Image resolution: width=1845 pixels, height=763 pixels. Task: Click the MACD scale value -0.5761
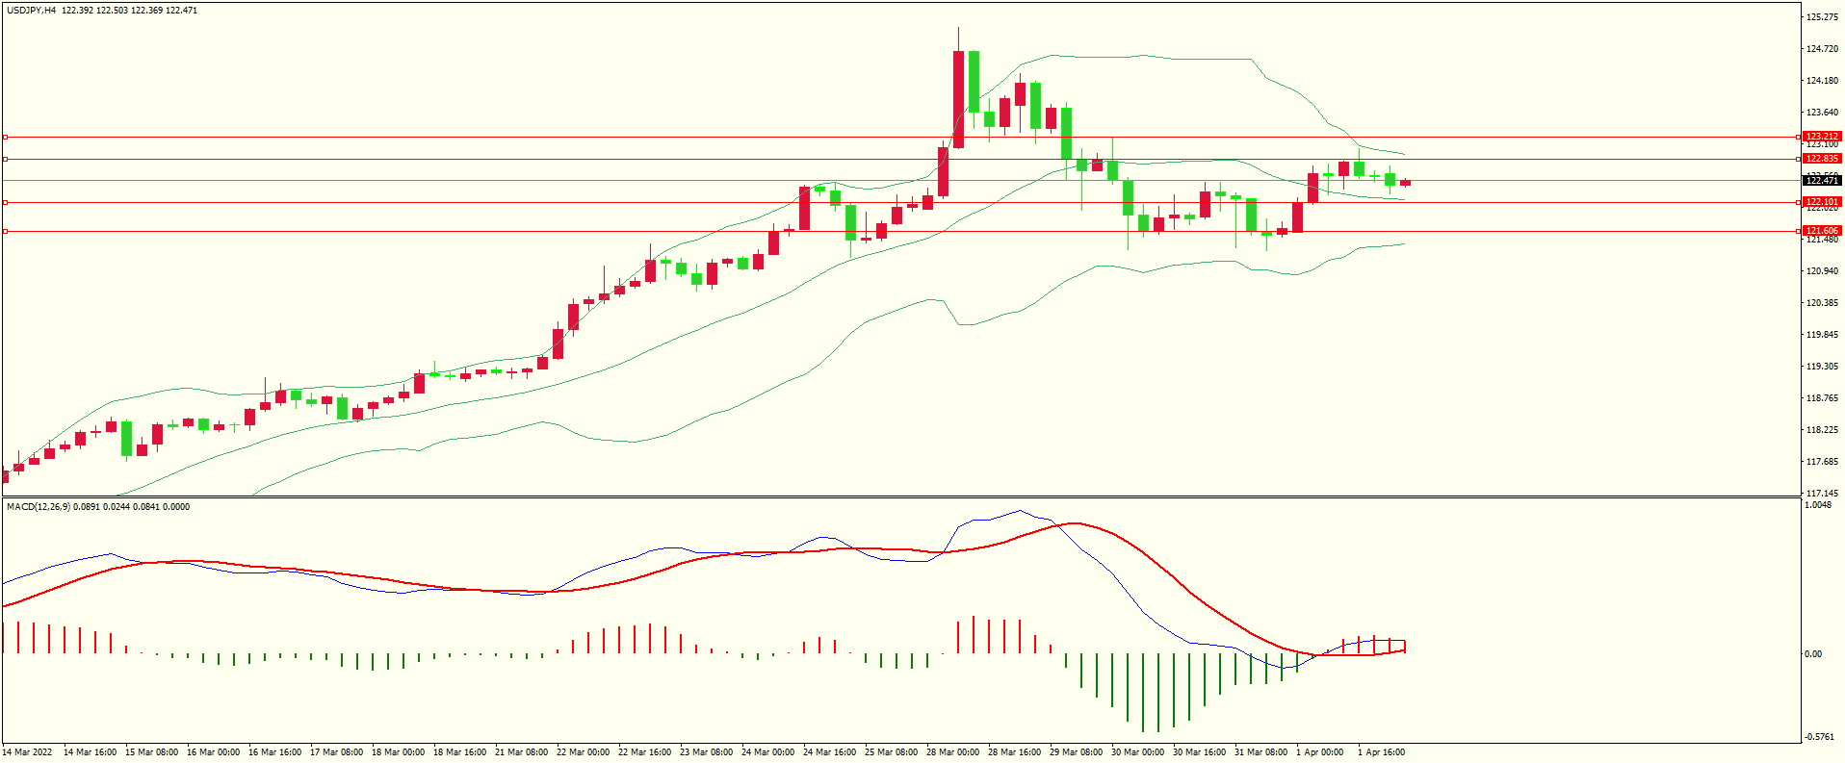coord(1819,737)
